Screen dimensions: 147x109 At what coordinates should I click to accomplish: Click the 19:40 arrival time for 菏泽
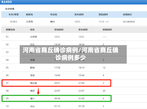[x=57, y=75]
